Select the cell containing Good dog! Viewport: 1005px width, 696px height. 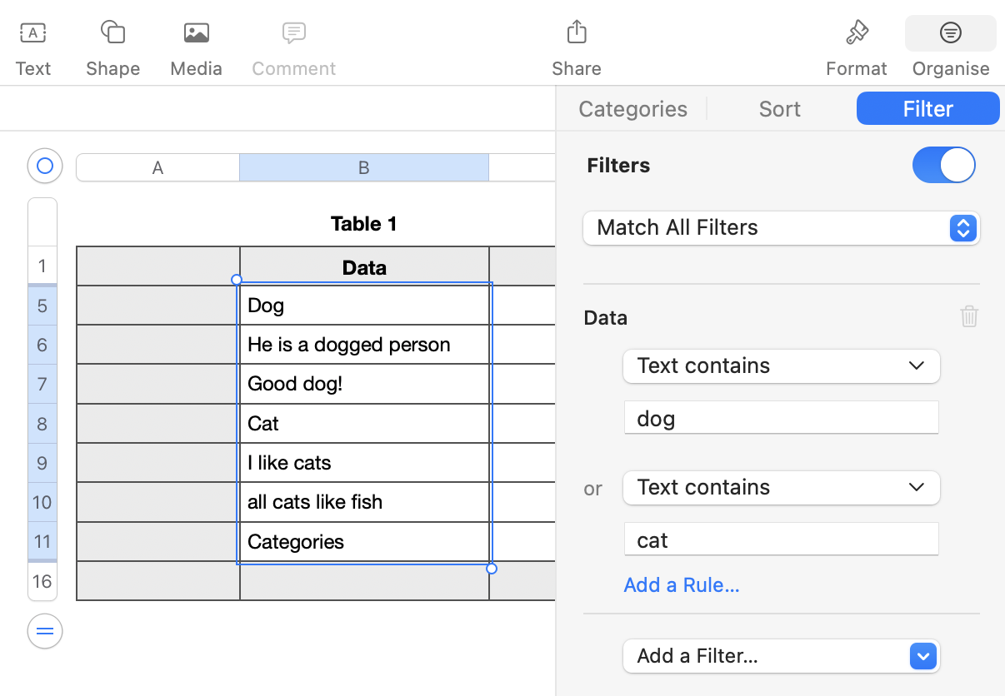point(364,384)
